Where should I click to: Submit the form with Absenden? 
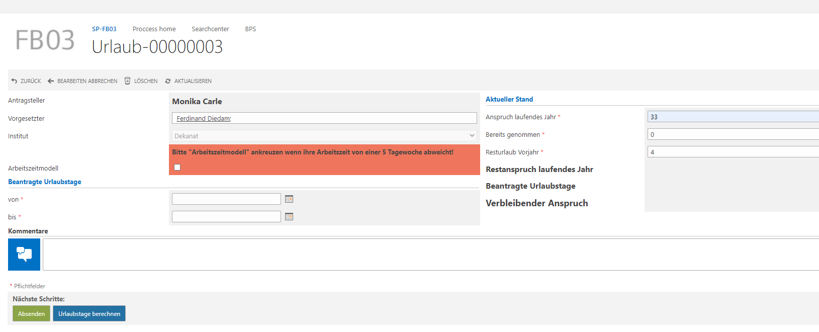coord(31,313)
